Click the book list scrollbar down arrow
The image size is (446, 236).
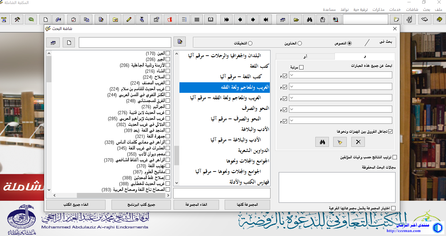49,190
